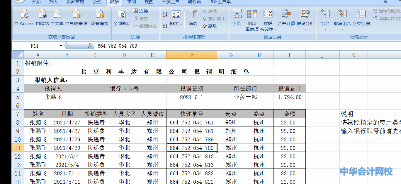
Task: Open the 组合 group dropdown arrow
Action: pyautogui.click(x=325, y=29)
